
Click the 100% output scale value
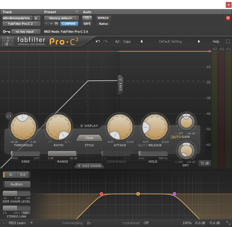tap(187, 223)
